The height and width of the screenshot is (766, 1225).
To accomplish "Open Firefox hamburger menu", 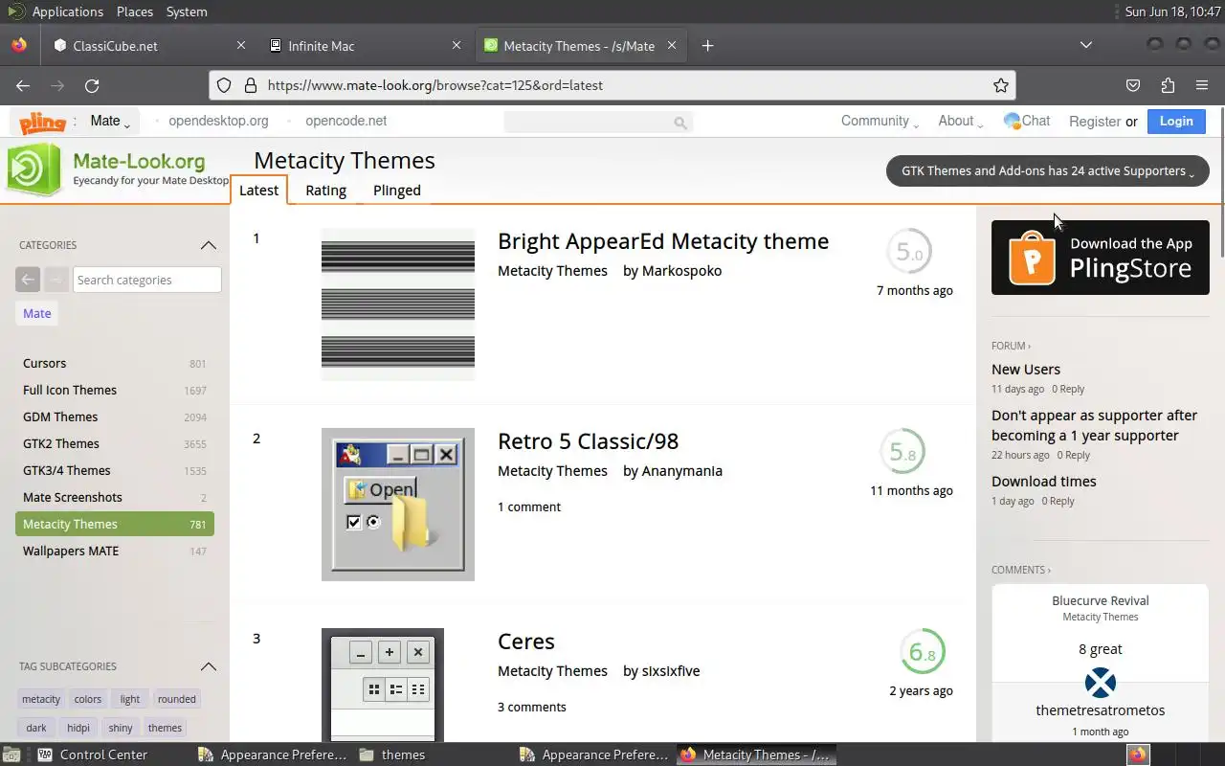I will tap(1202, 85).
